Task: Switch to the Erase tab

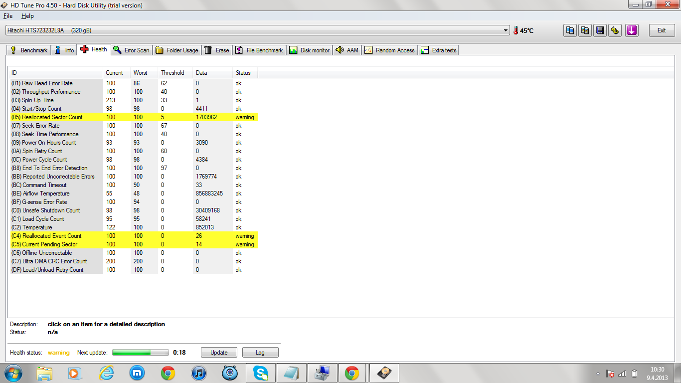Action: 217,50
